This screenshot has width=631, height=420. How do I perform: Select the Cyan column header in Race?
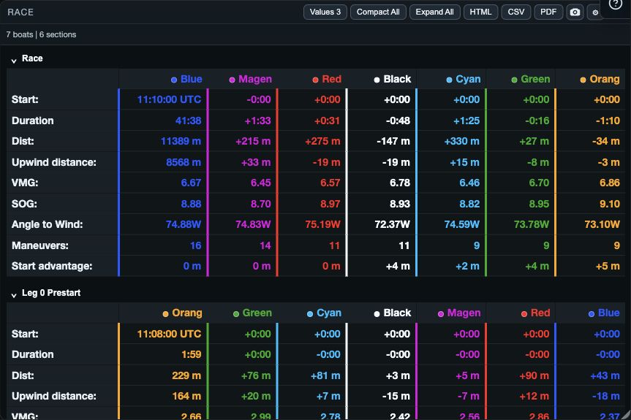[x=463, y=79]
